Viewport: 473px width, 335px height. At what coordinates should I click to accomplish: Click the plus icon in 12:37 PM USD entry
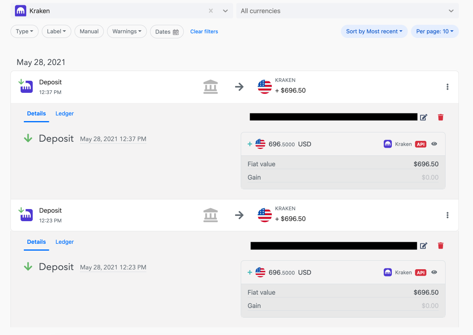pyautogui.click(x=250, y=144)
